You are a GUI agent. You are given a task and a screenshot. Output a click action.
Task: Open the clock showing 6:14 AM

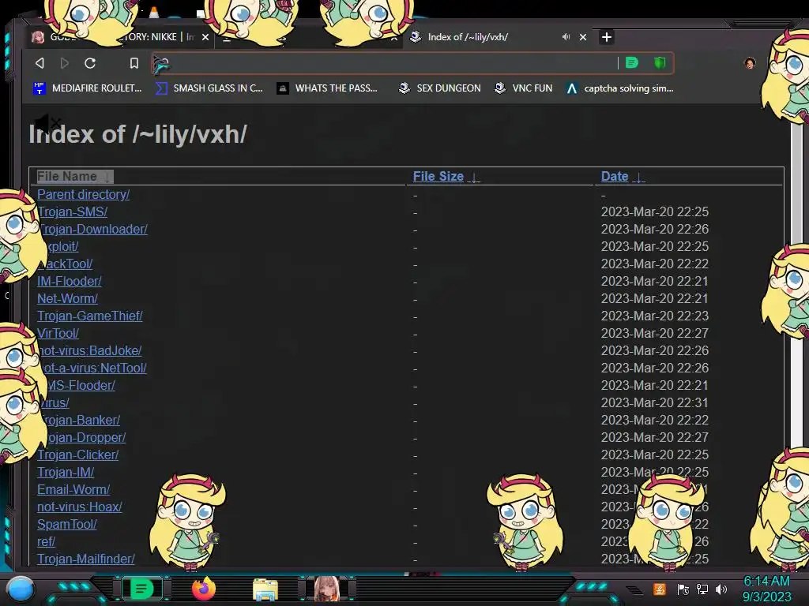(766, 589)
